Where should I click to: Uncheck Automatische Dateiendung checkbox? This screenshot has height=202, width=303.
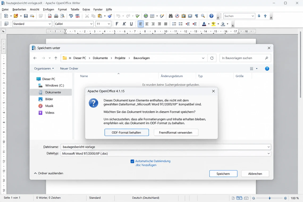(x=132, y=161)
